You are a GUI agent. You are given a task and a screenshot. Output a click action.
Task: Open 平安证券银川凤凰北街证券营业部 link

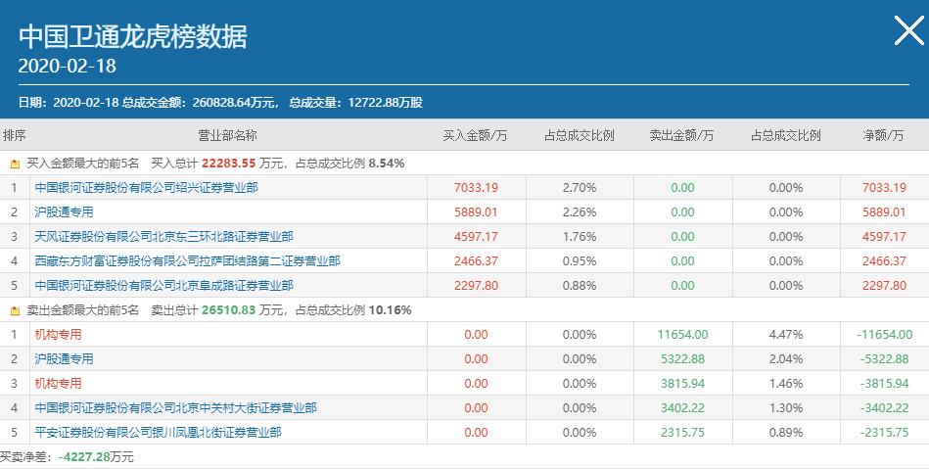tap(158, 432)
